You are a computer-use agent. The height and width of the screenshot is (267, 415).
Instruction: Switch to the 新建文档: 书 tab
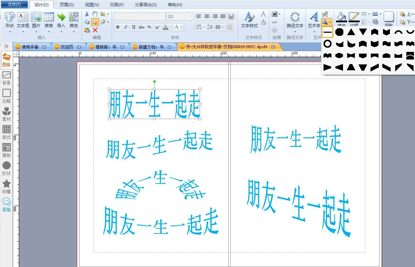coord(151,47)
